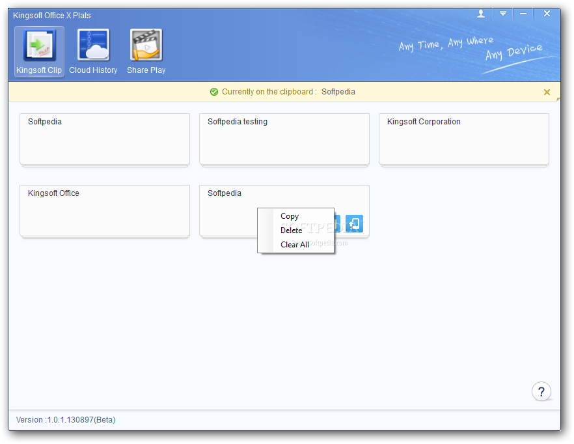Select the Kingsoft Corporation clip card
Image resolution: width=574 pixels, height=444 pixels.
(x=464, y=139)
